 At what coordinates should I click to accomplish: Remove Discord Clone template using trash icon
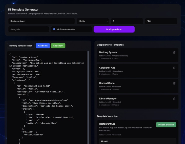(174, 83)
